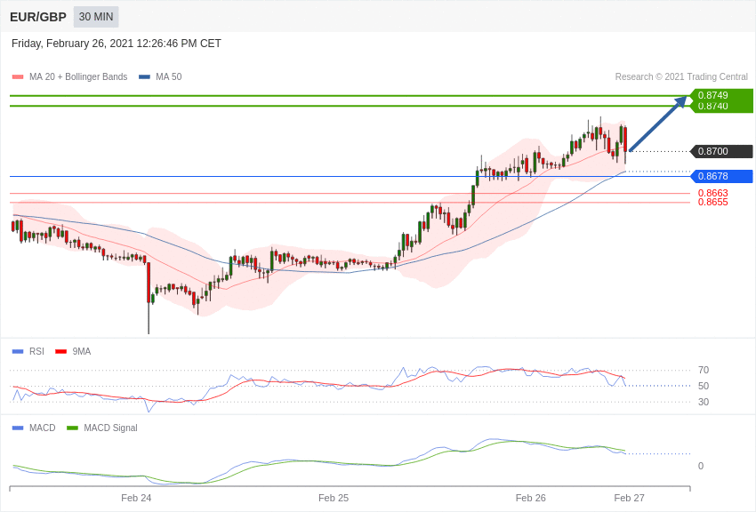The width and height of the screenshot is (756, 512).
Task: Click the 0.8678 pivot price tag
Action: [x=722, y=176]
